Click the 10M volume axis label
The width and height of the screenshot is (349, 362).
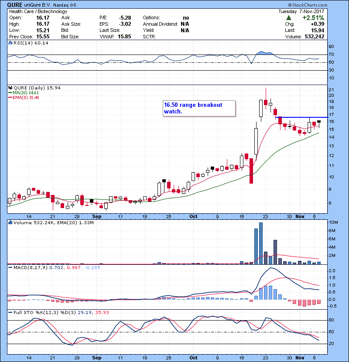click(x=333, y=222)
